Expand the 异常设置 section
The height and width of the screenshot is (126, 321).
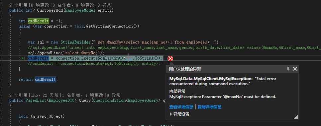(179, 114)
